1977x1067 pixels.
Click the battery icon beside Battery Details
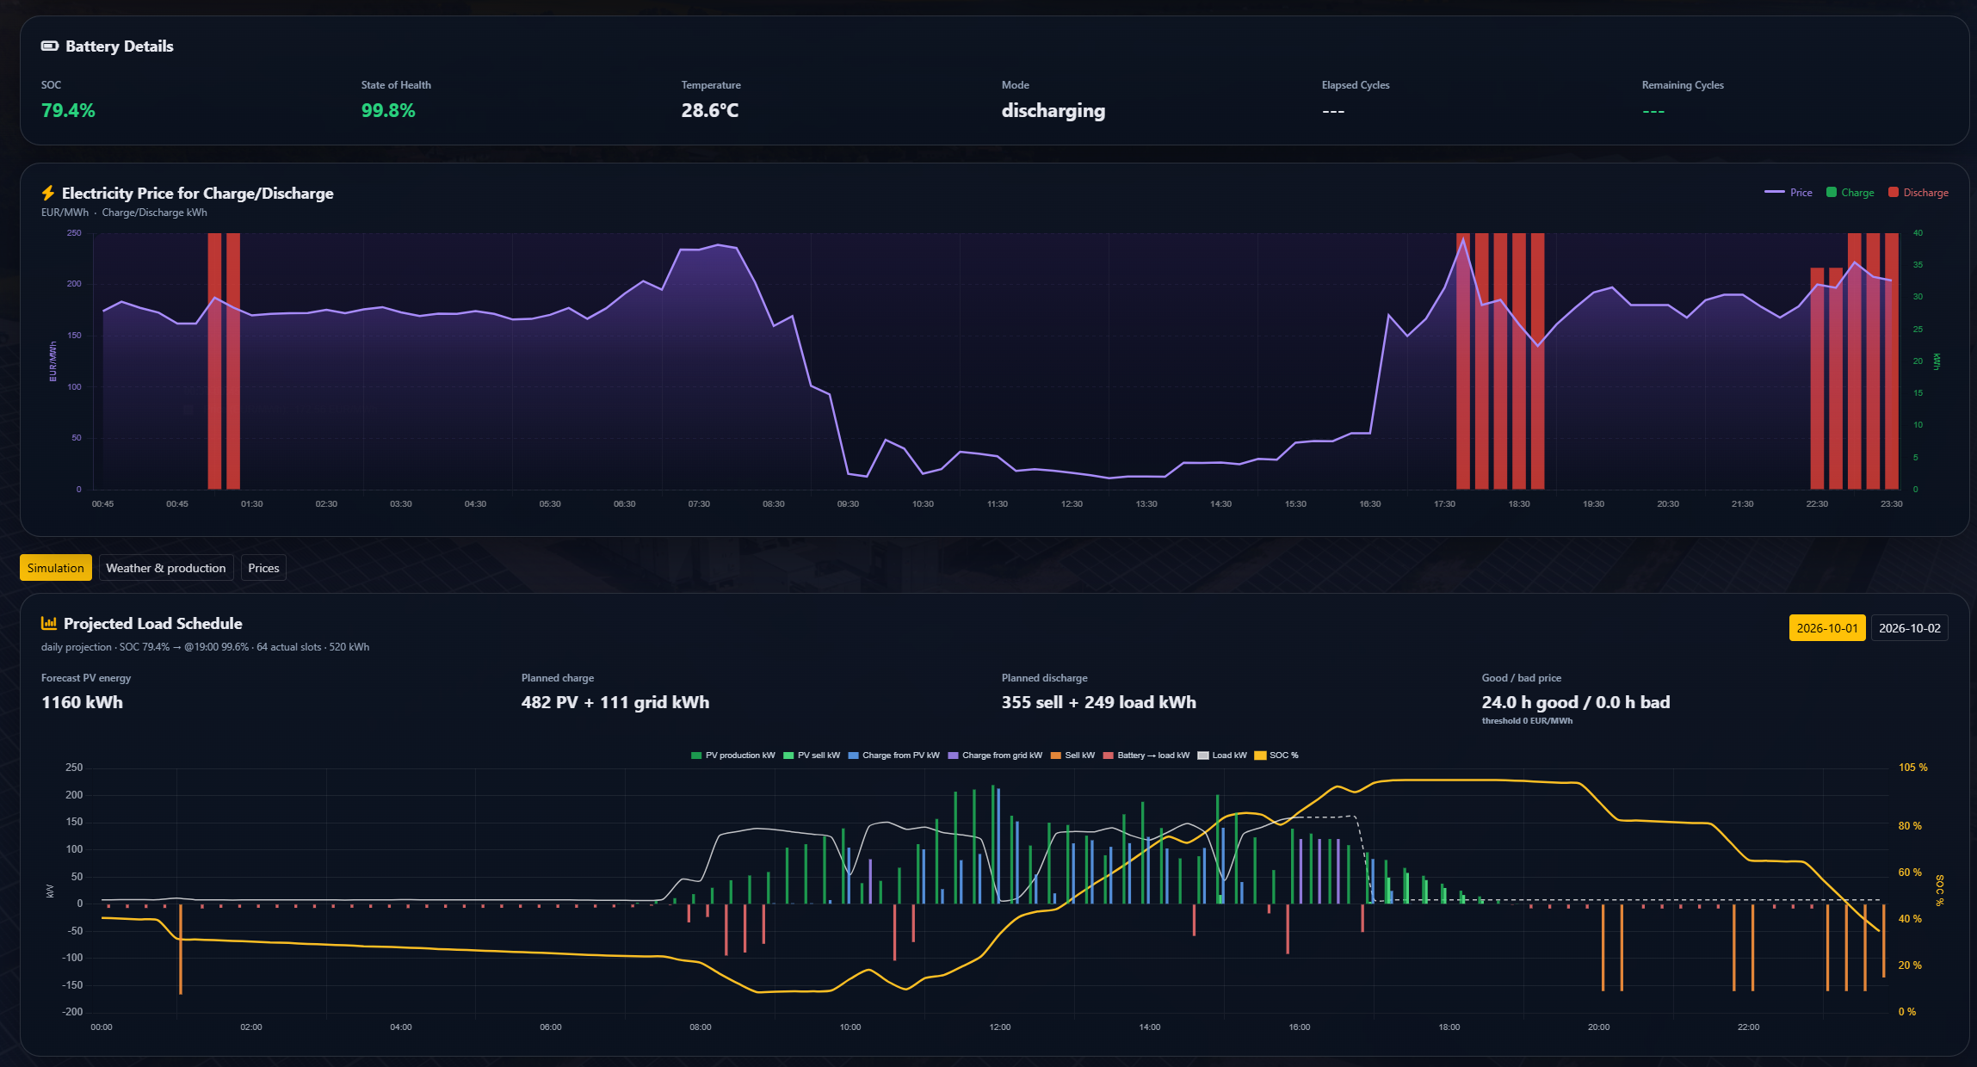[50, 46]
